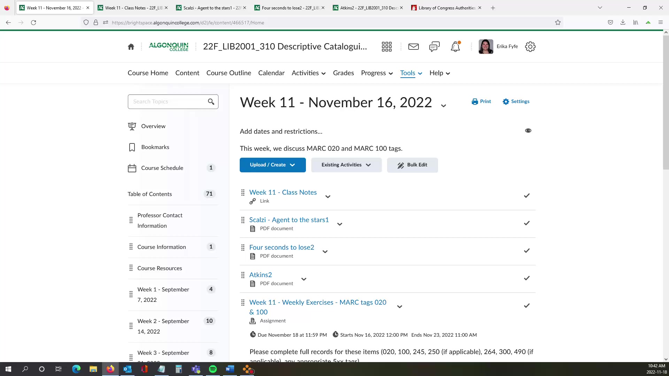Screen dimensions: 669x376
Task: Open the update alerts bell icon
Action: (x=455, y=47)
